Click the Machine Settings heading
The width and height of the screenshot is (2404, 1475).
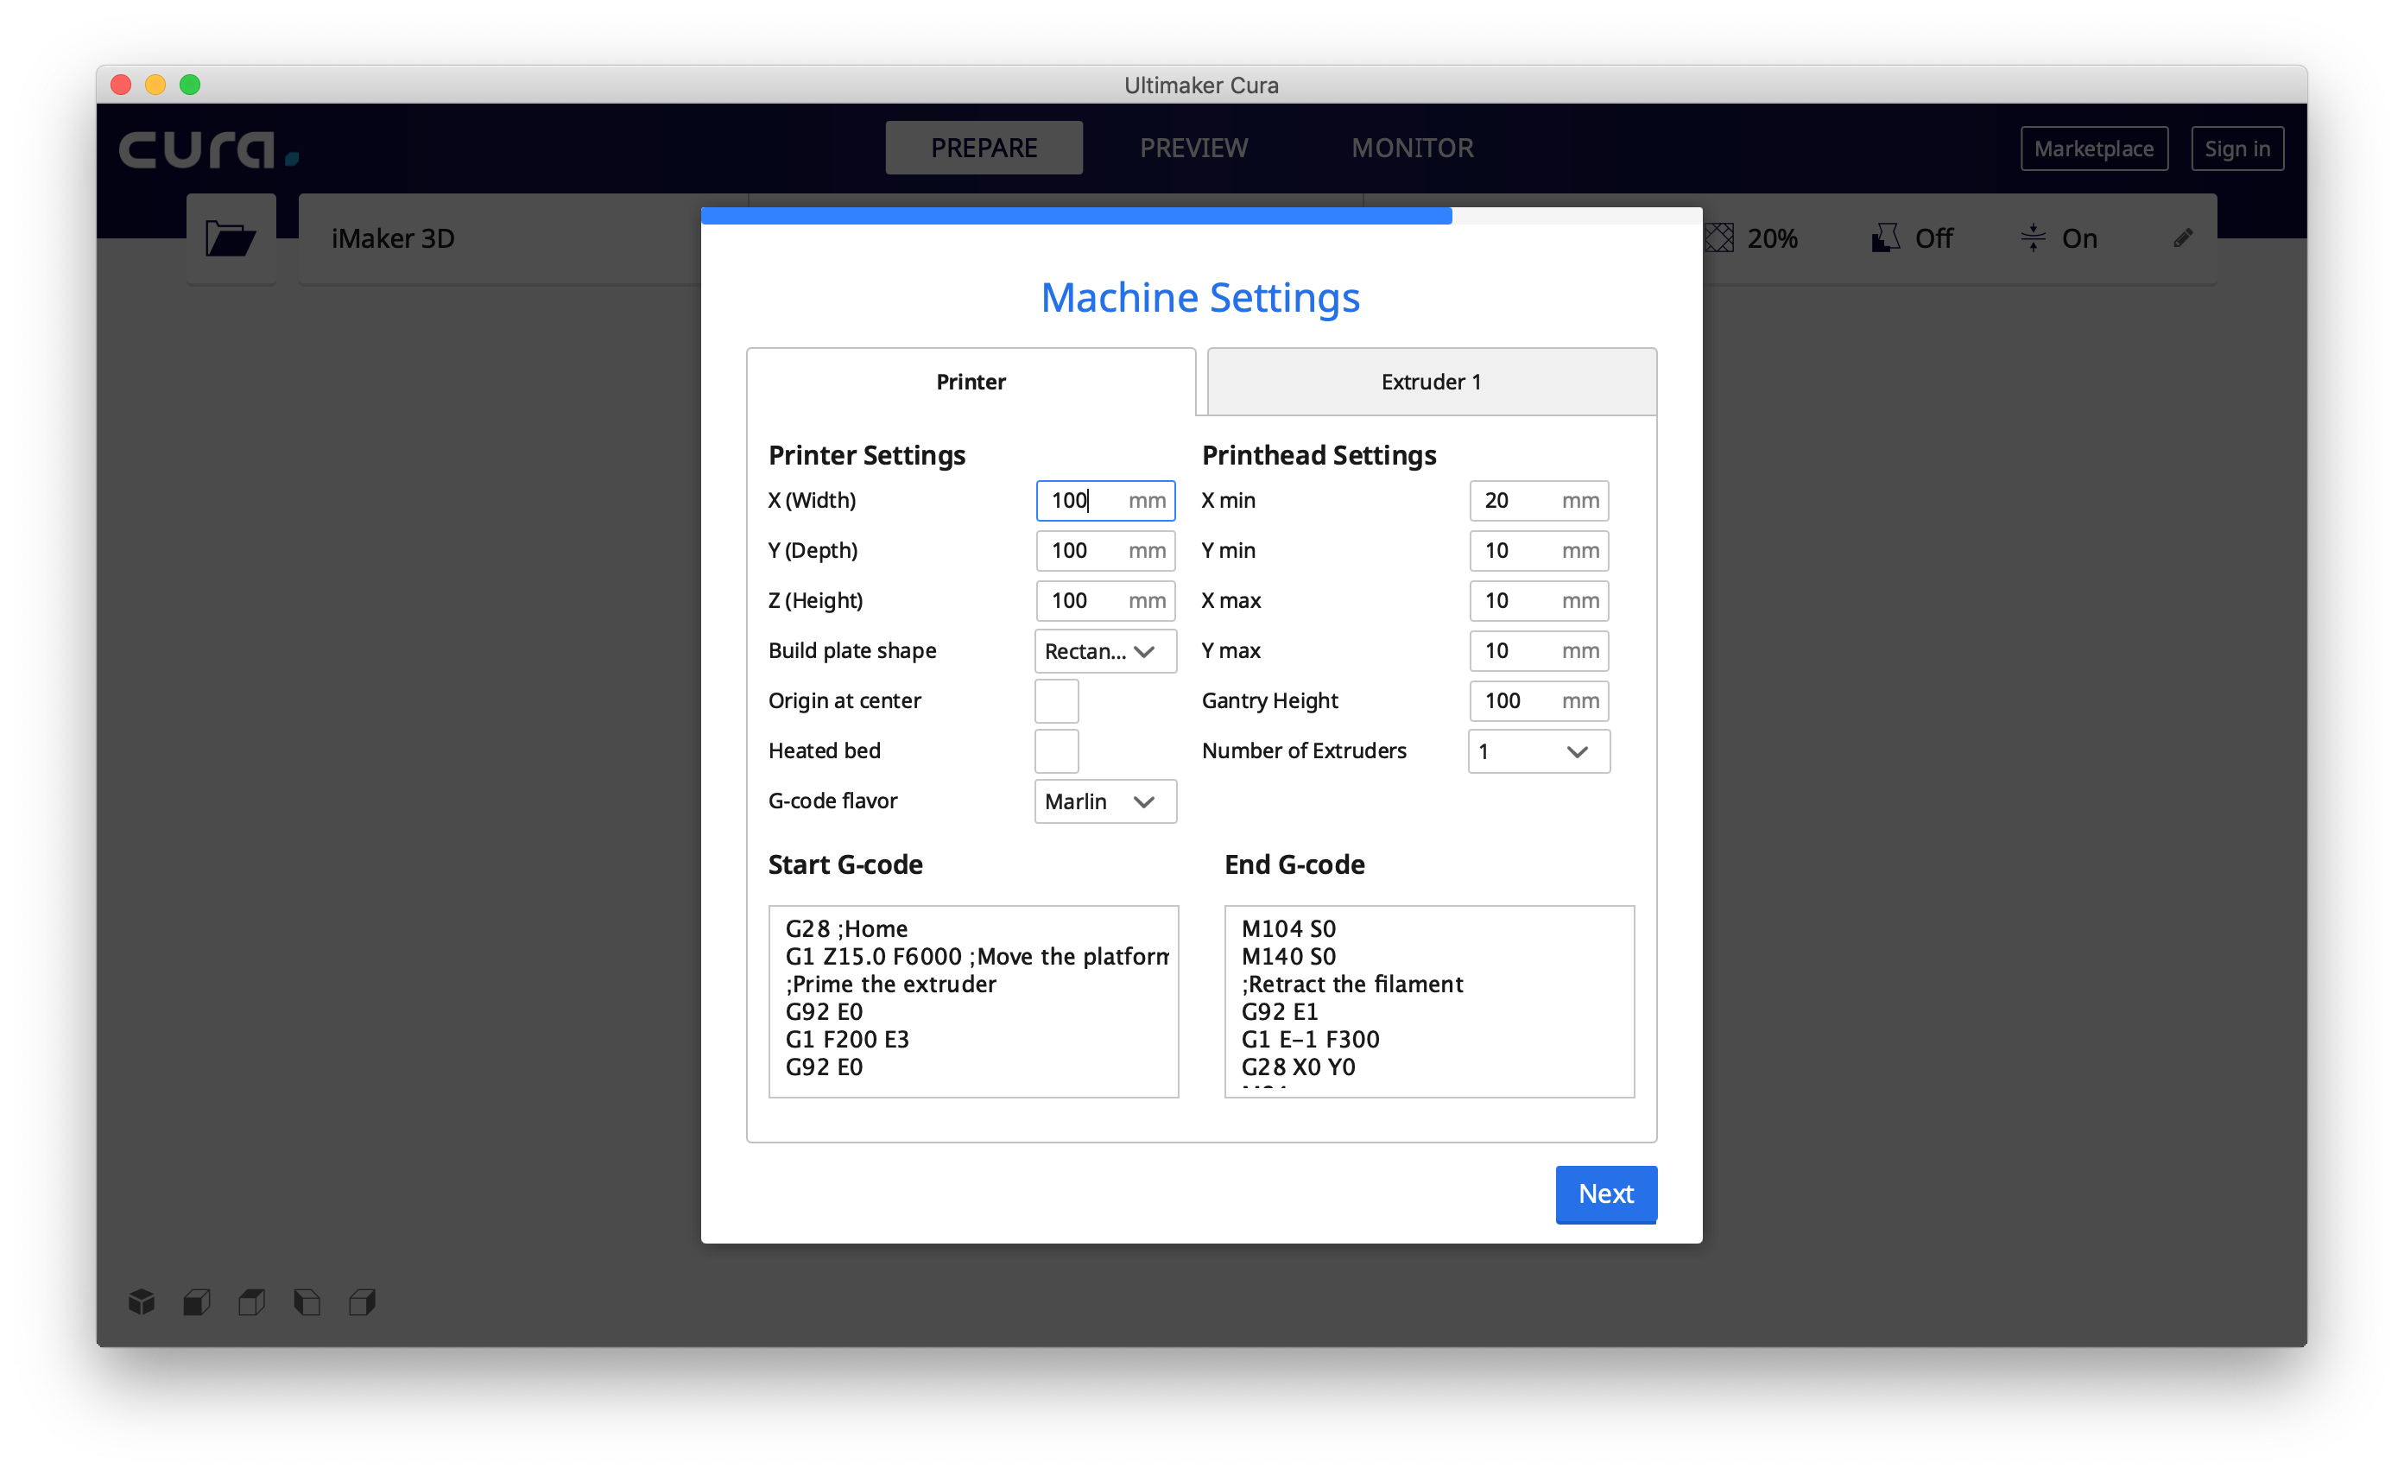tap(1200, 298)
